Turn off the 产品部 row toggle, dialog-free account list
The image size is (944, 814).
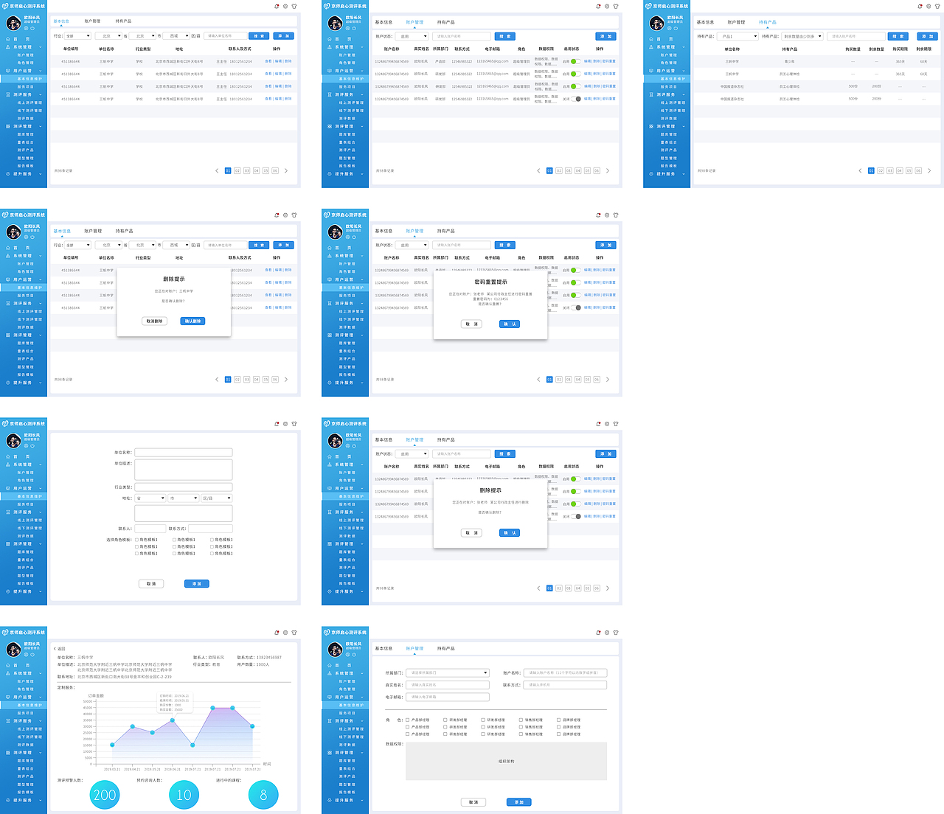pos(576,61)
